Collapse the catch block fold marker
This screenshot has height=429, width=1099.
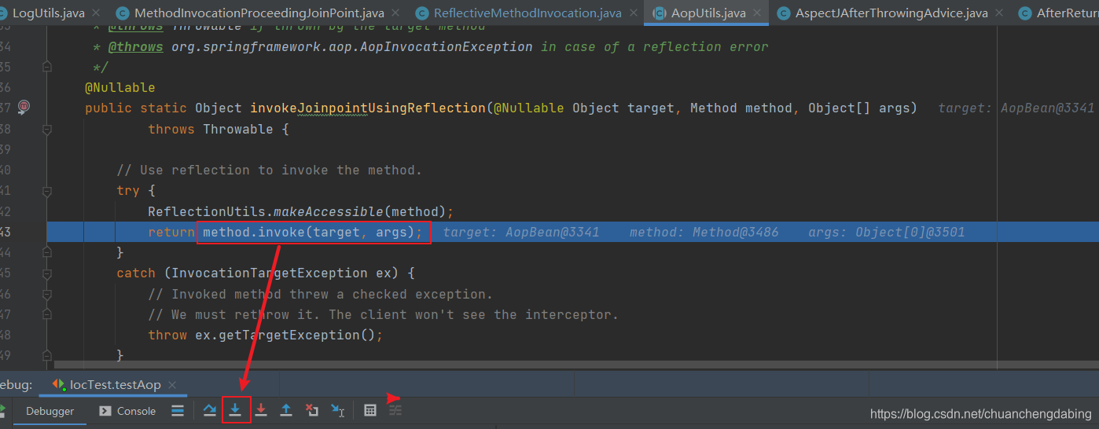coord(46,273)
